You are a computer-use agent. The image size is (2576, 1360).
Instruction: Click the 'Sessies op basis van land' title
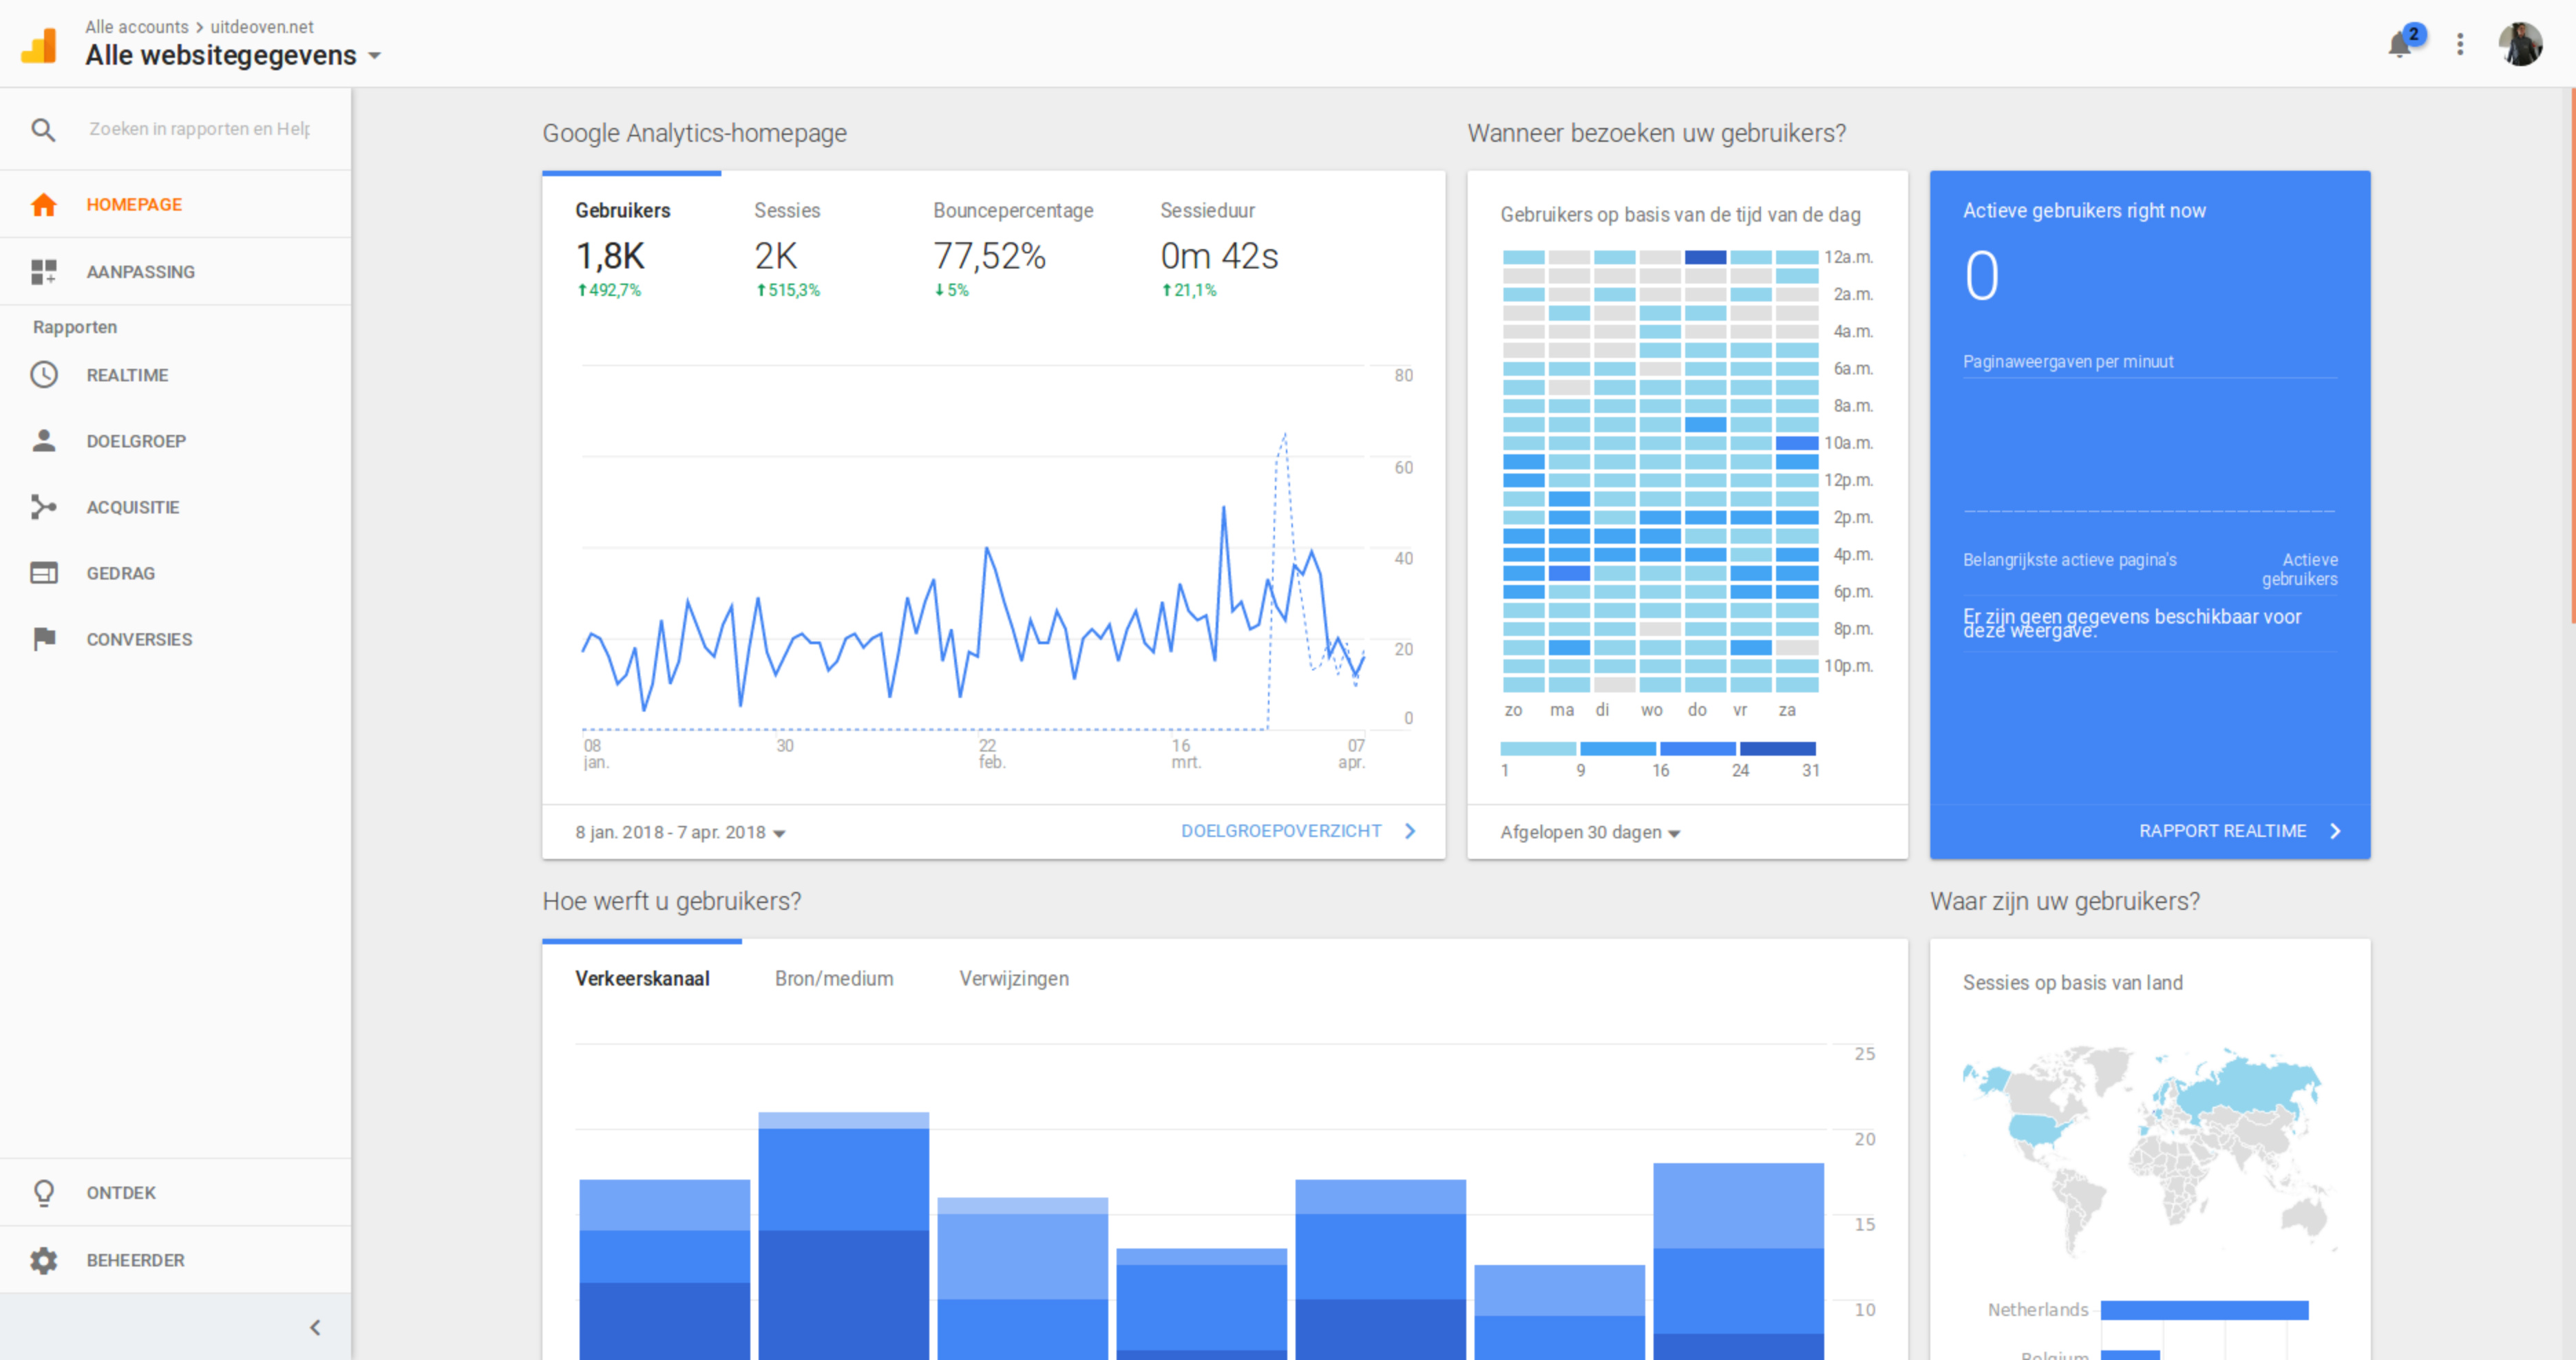pos(2072,983)
